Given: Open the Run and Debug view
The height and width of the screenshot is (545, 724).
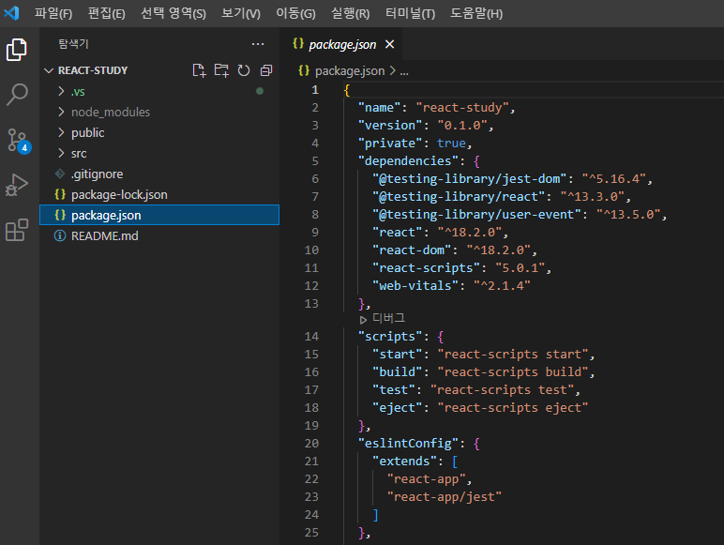Looking at the screenshot, I should point(17,185).
